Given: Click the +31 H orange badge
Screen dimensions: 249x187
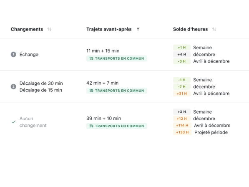Looking at the screenshot, I should pos(182,93).
